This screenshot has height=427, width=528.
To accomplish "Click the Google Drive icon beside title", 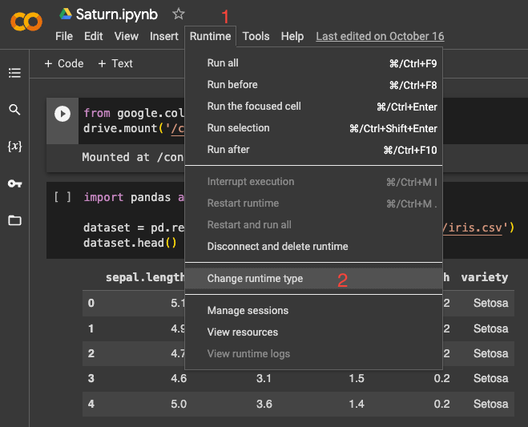I will (66, 14).
